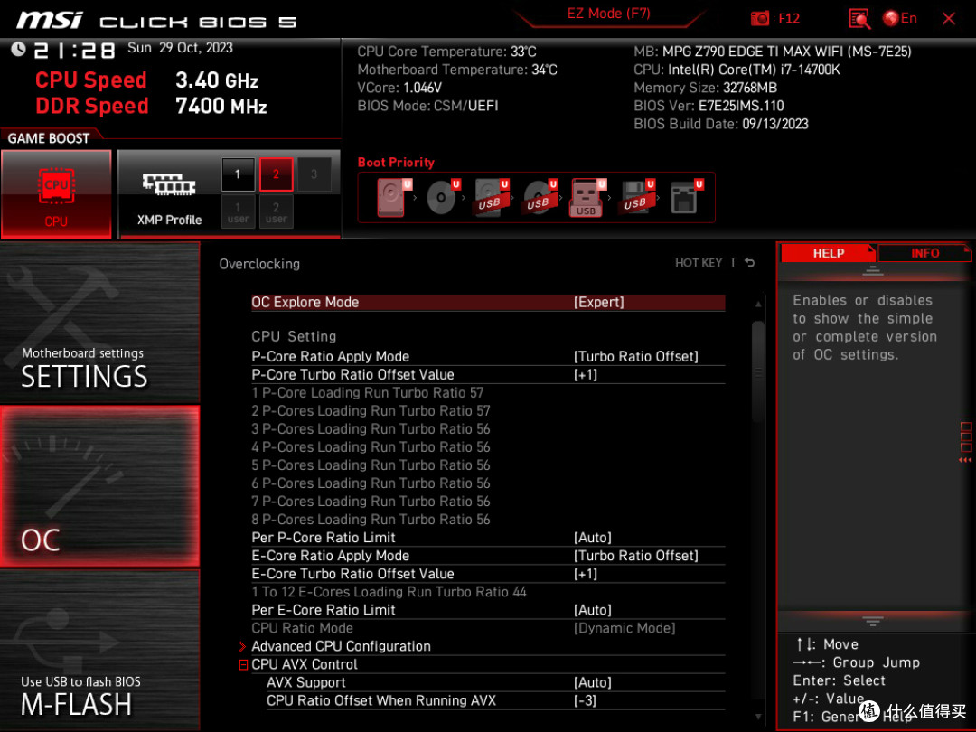Open Per P-Core Ratio Limit [Auto] setting
The width and height of the screenshot is (976, 732).
(488, 538)
